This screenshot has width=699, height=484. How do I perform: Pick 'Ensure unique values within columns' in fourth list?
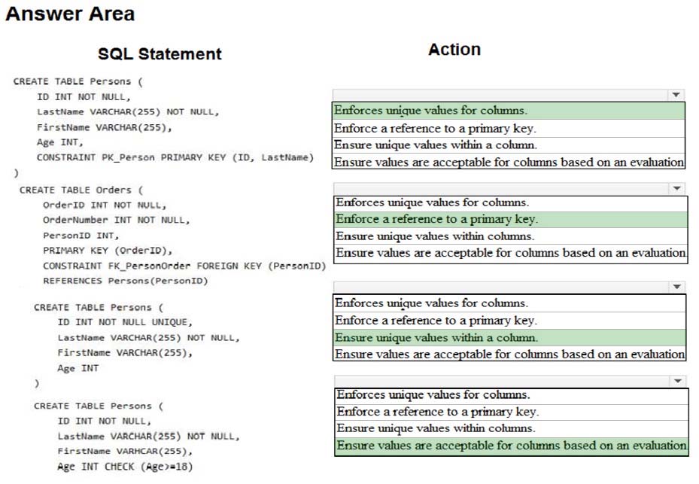coord(512,429)
